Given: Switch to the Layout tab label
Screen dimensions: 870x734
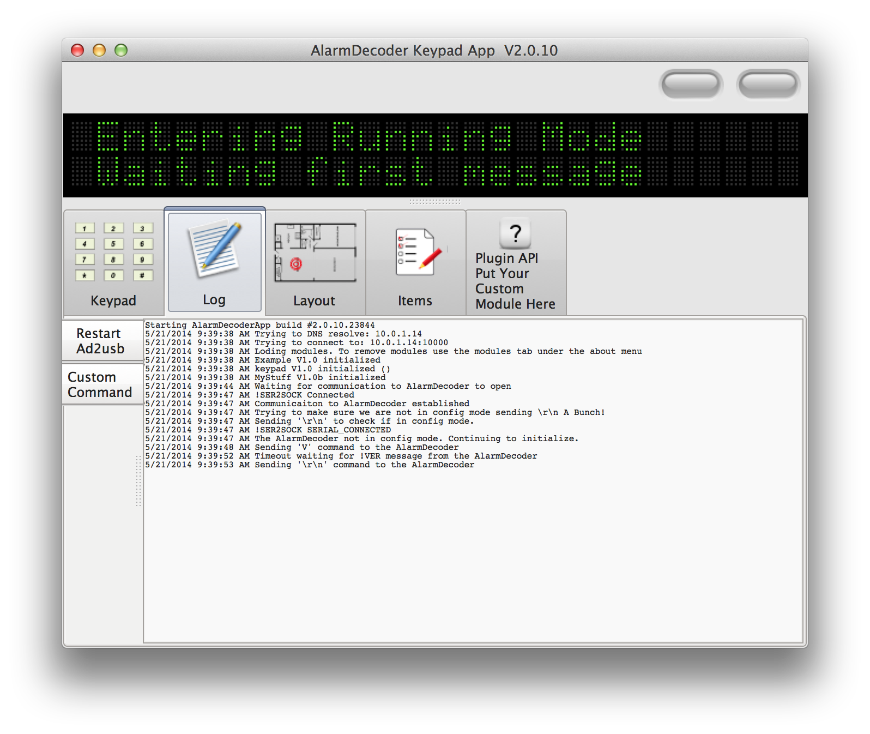Looking at the screenshot, I should click(x=314, y=300).
